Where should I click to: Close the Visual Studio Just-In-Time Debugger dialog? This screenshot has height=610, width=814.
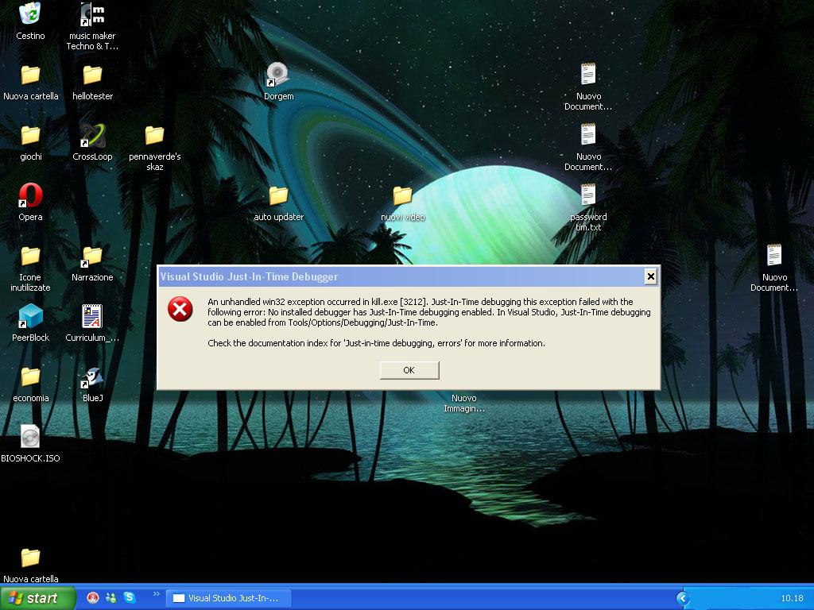tap(650, 276)
